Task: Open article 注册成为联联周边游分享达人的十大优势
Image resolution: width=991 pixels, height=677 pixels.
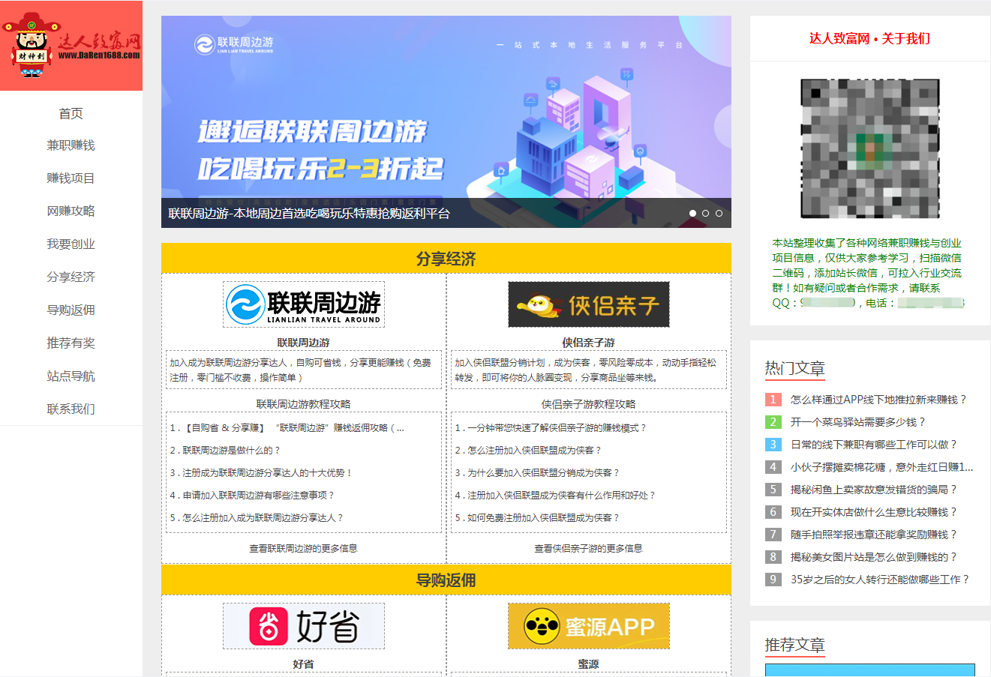Action: pyautogui.click(x=261, y=473)
